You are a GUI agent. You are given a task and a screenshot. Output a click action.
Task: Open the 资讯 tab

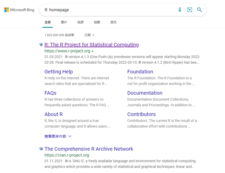click(113, 22)
